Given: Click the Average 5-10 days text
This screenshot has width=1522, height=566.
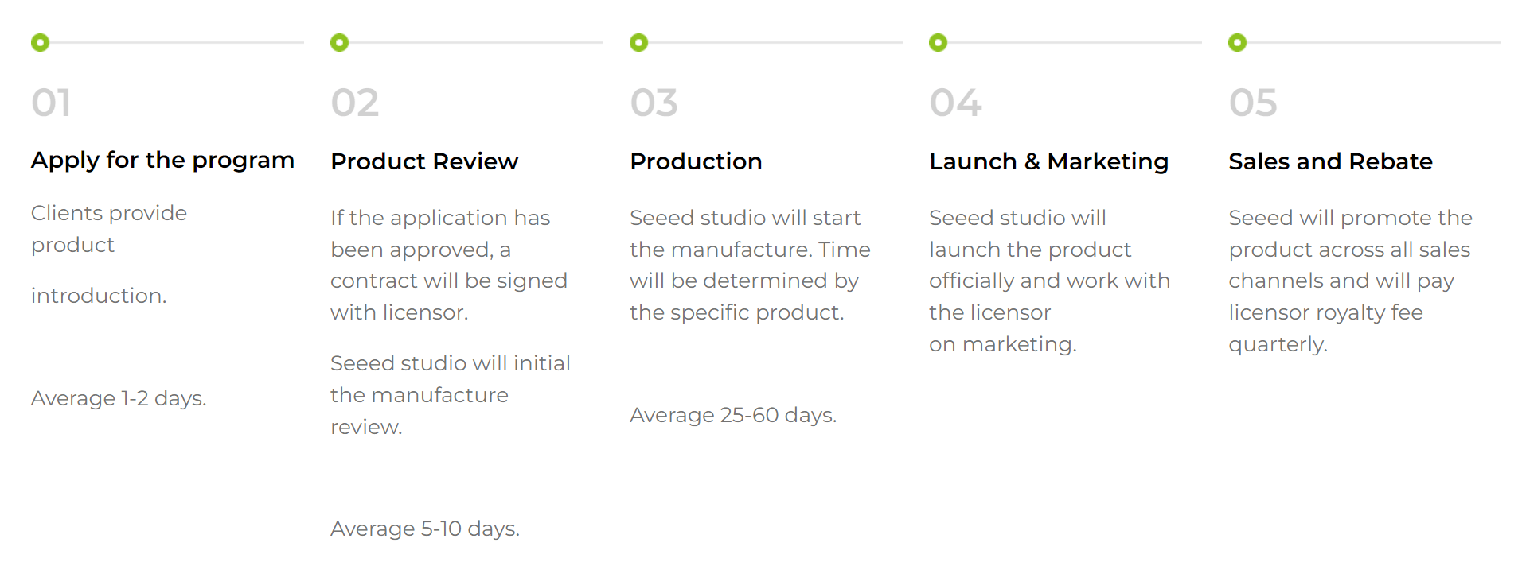Looking at the screenshot, I should pyautogui.click(x=425, y=529).
